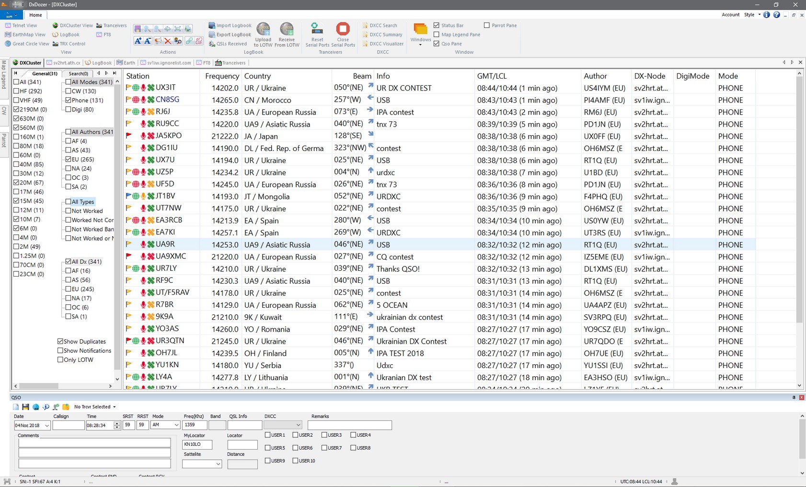806x487 pixels.
Task: Click the help icon in title bar area
Action: click(776, 15)
